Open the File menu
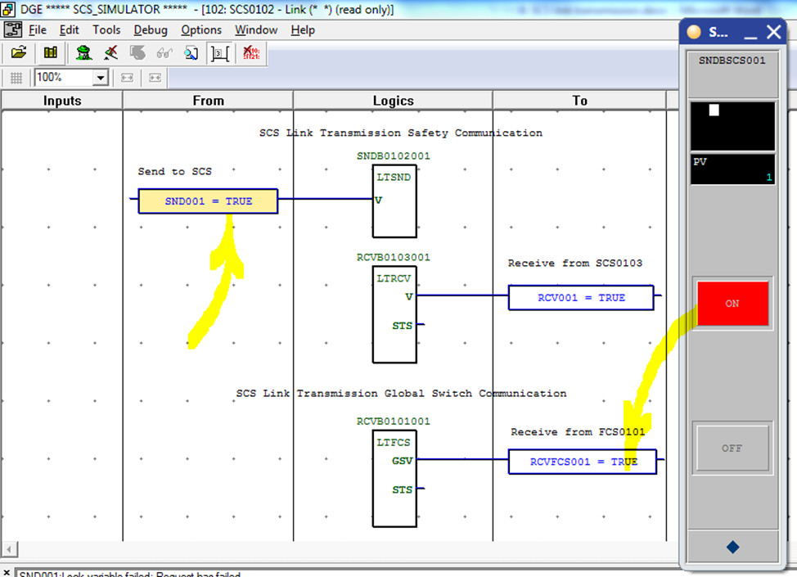Image resolution: width=797 pixels, height=577 pixels. pos(38,30)
